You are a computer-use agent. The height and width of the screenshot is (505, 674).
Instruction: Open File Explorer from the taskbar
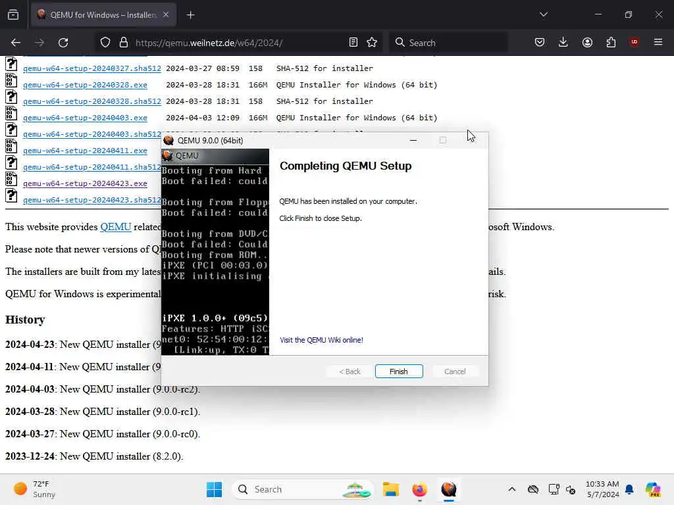coord(391,489)
